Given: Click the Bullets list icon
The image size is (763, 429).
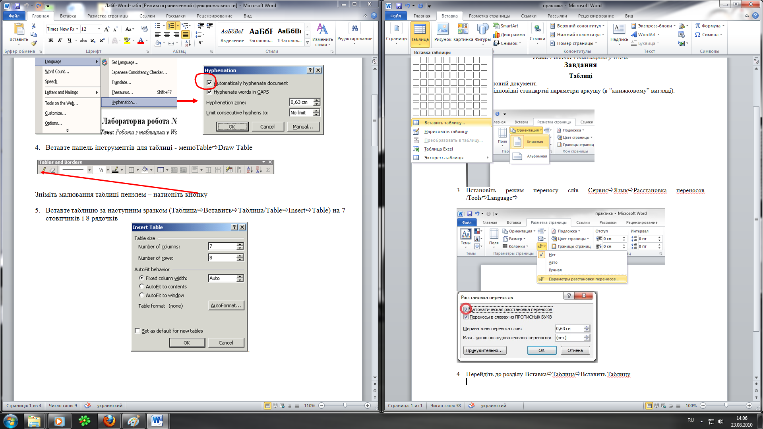Looking at the screenshot, I should [x=158, y=26].
